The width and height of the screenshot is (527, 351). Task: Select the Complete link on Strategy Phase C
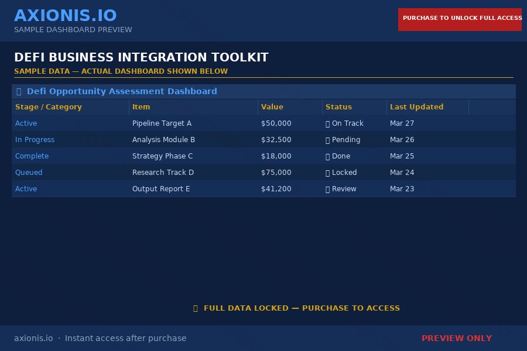click(32, 156)
